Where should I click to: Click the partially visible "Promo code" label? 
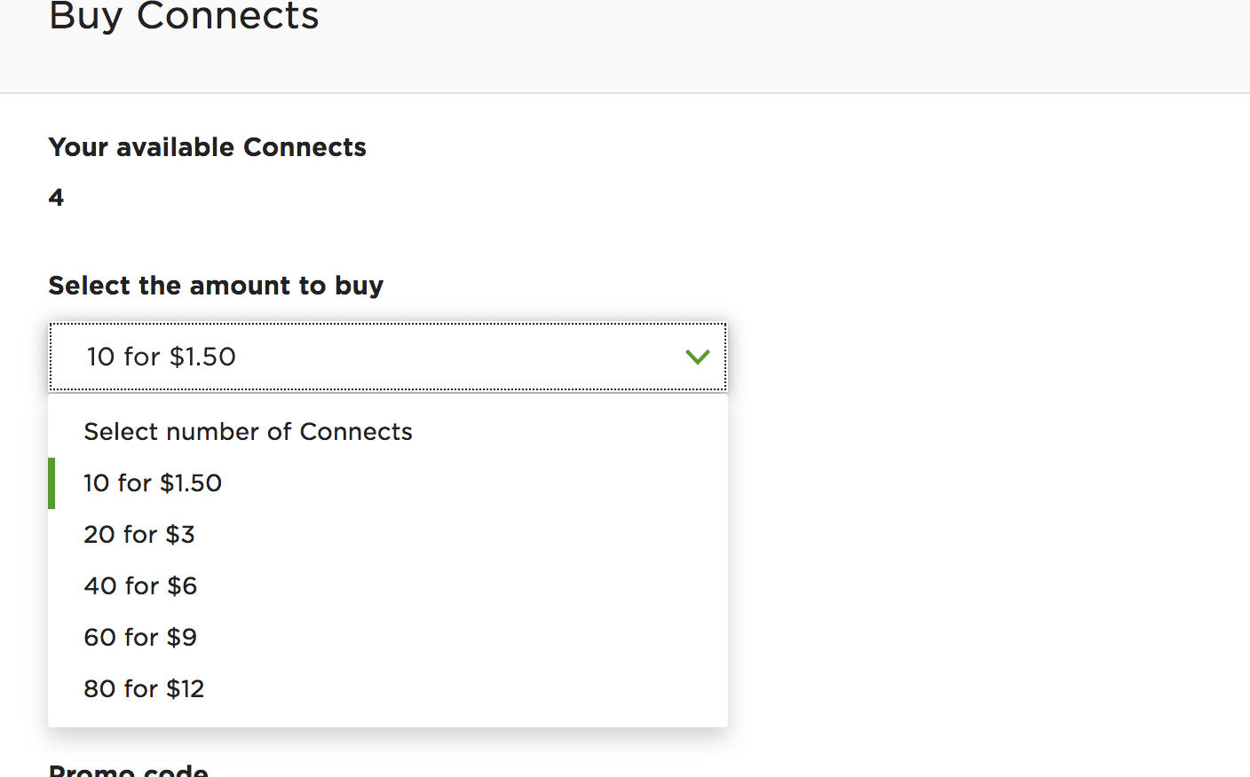(x=129, y=770)
